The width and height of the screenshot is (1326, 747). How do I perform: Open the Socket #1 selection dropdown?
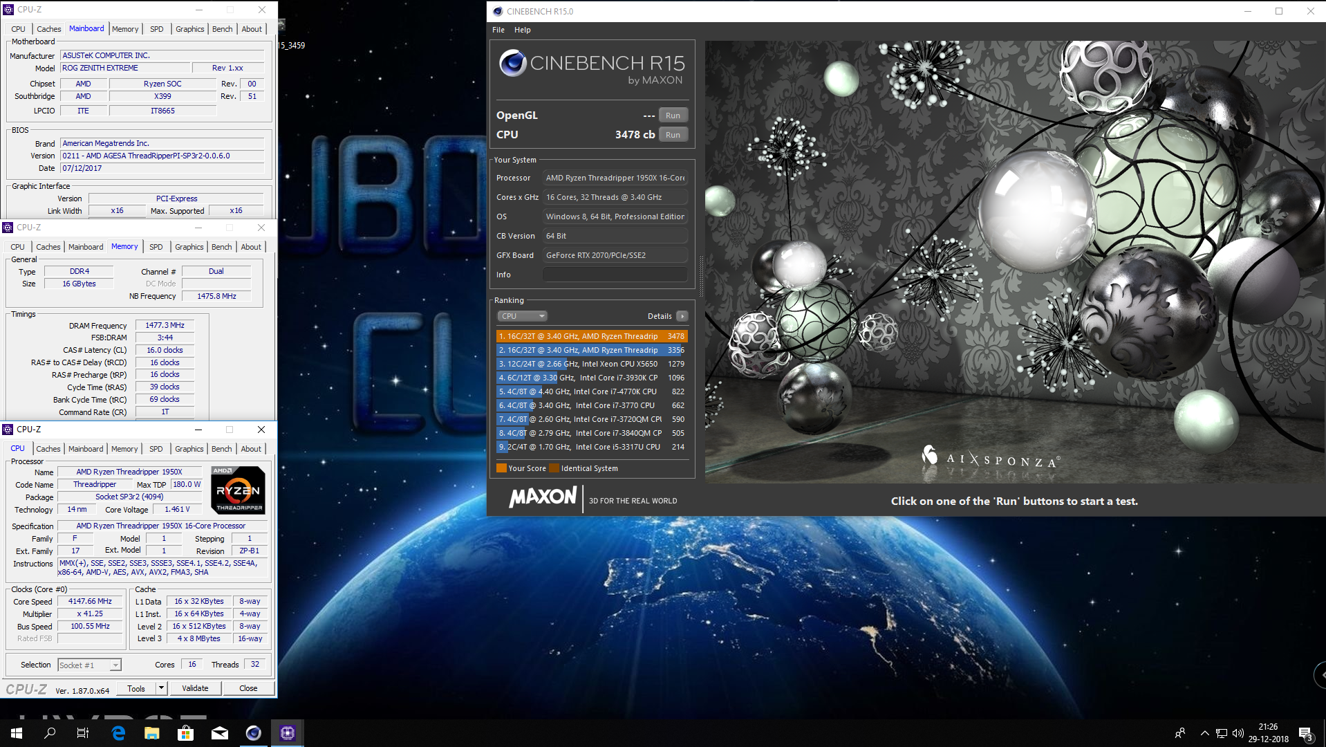coord(89,665)
